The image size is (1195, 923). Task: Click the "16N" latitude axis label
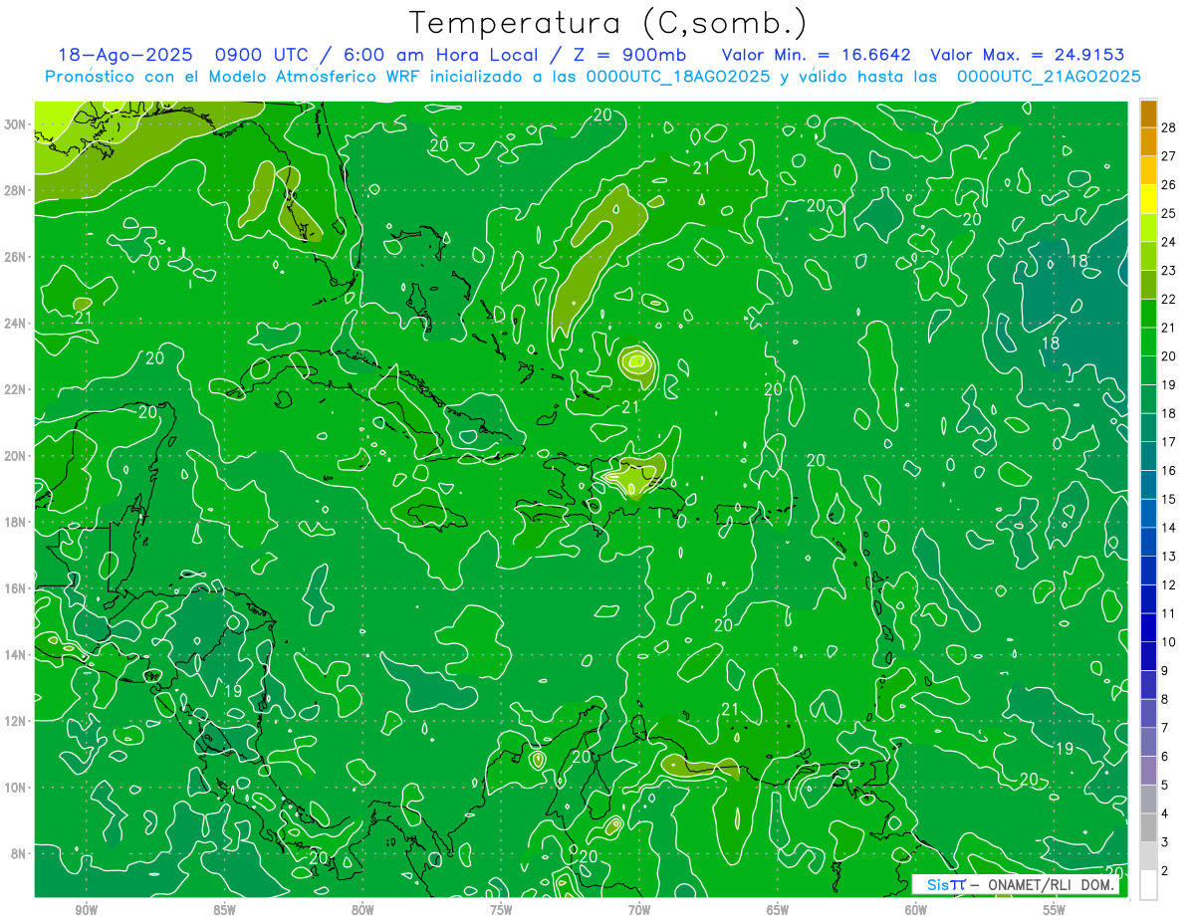[x=17, y=588]
